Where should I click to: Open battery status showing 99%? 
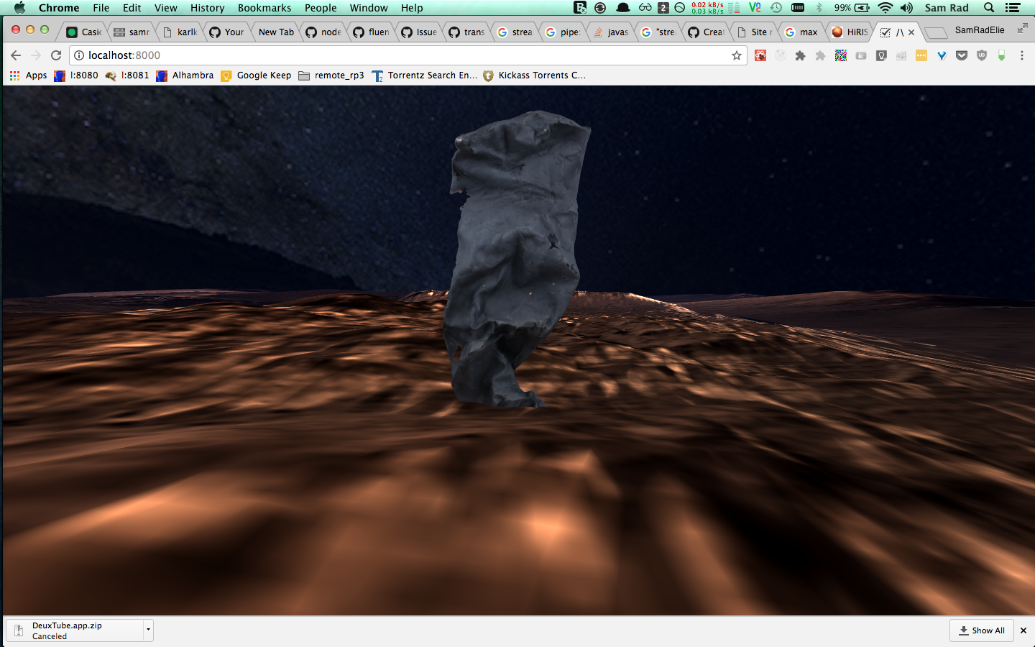point(852,8)
